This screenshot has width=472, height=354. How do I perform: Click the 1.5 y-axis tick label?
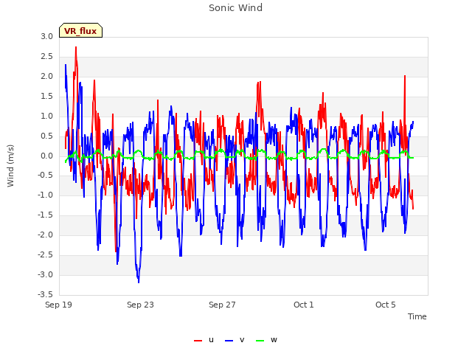(x=47, y=97)
